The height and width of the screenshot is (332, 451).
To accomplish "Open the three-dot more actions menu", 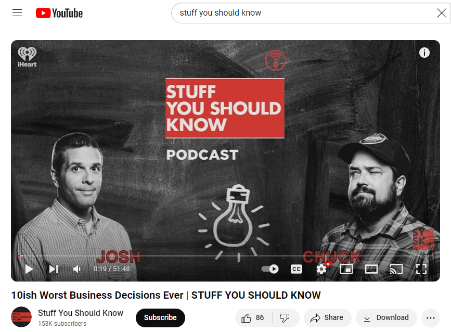I will tap(430, 317).
